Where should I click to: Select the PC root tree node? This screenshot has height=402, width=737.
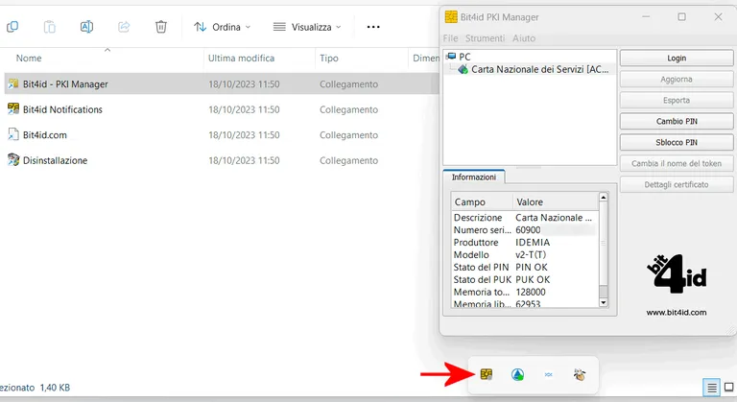(x=464, y=57)
